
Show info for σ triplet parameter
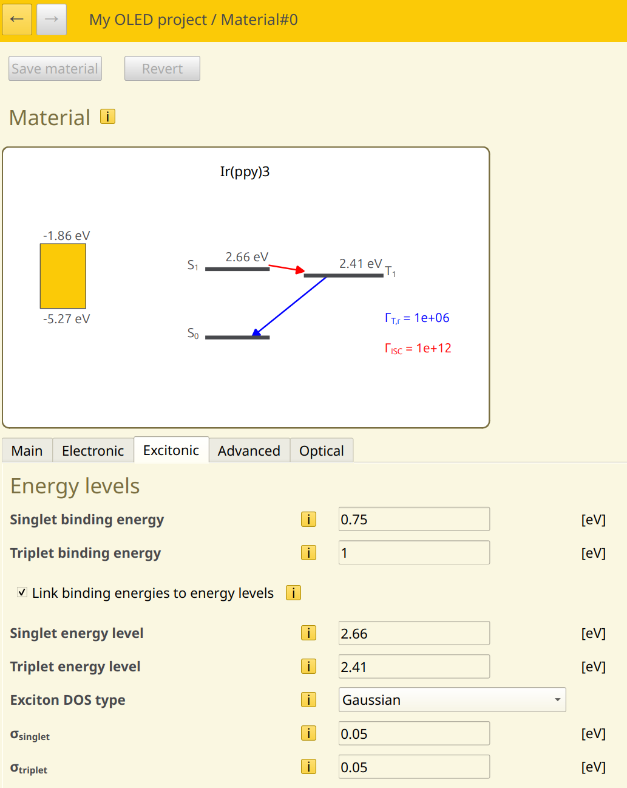[308, 767]
